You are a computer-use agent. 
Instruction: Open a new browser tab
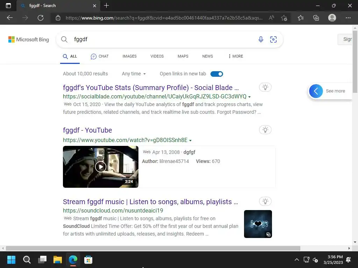coord(106,6)
